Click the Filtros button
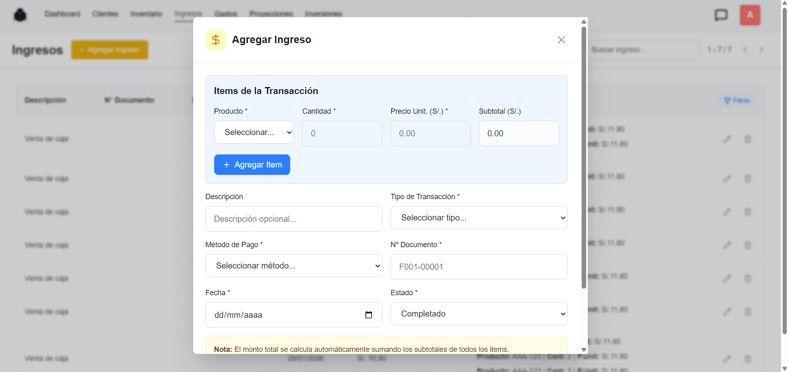This screenshot has height=372, width=788. tap(737, 101)
